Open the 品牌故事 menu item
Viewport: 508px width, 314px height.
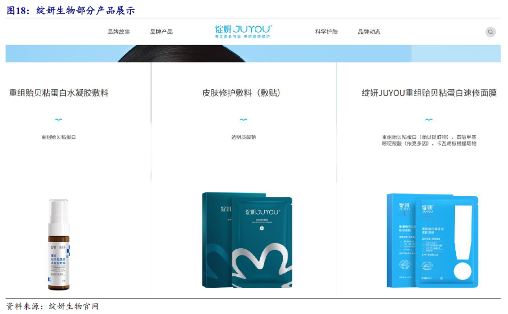point(119,32)
